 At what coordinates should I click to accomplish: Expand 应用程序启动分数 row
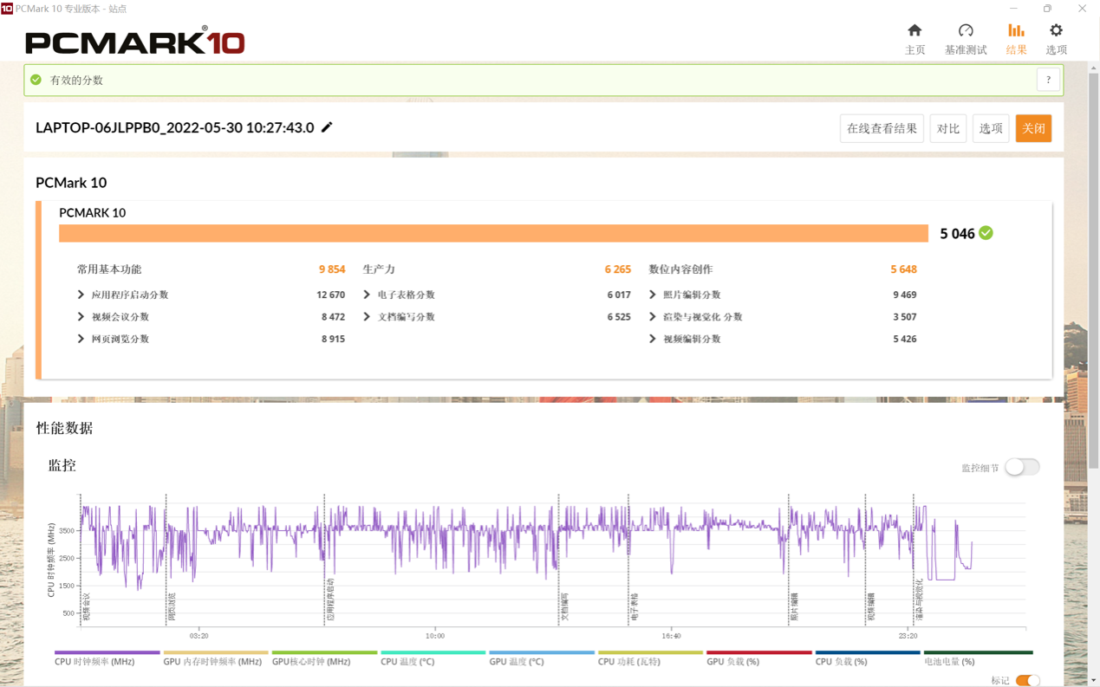tap(81, 295)
